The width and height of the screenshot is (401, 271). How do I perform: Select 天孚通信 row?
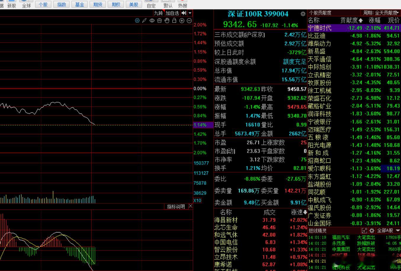pos(354,59)
